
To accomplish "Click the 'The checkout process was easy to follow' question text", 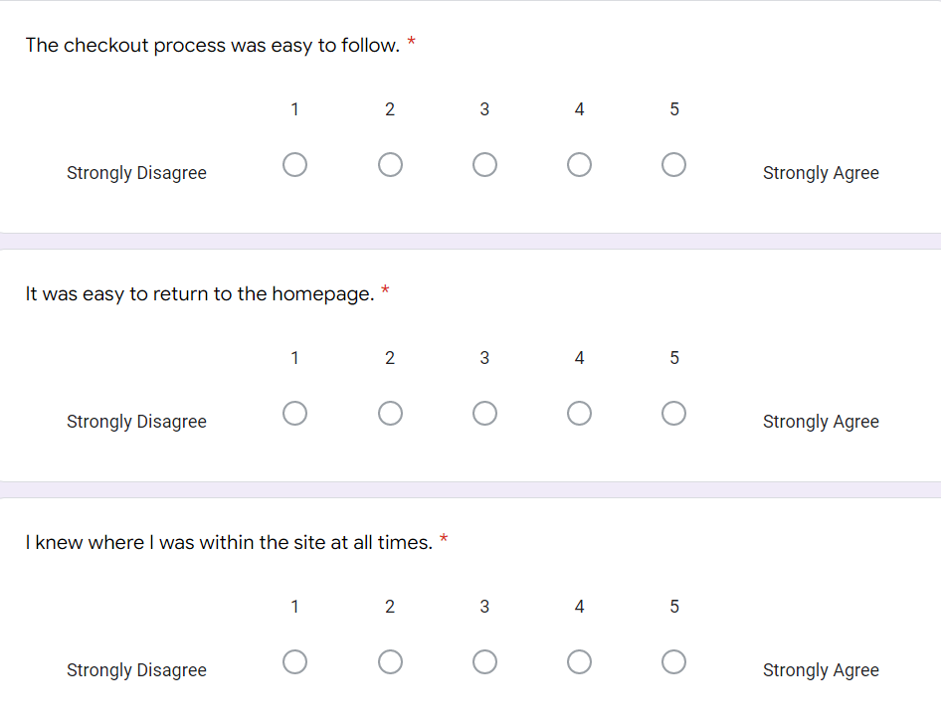I will (213, 46).
